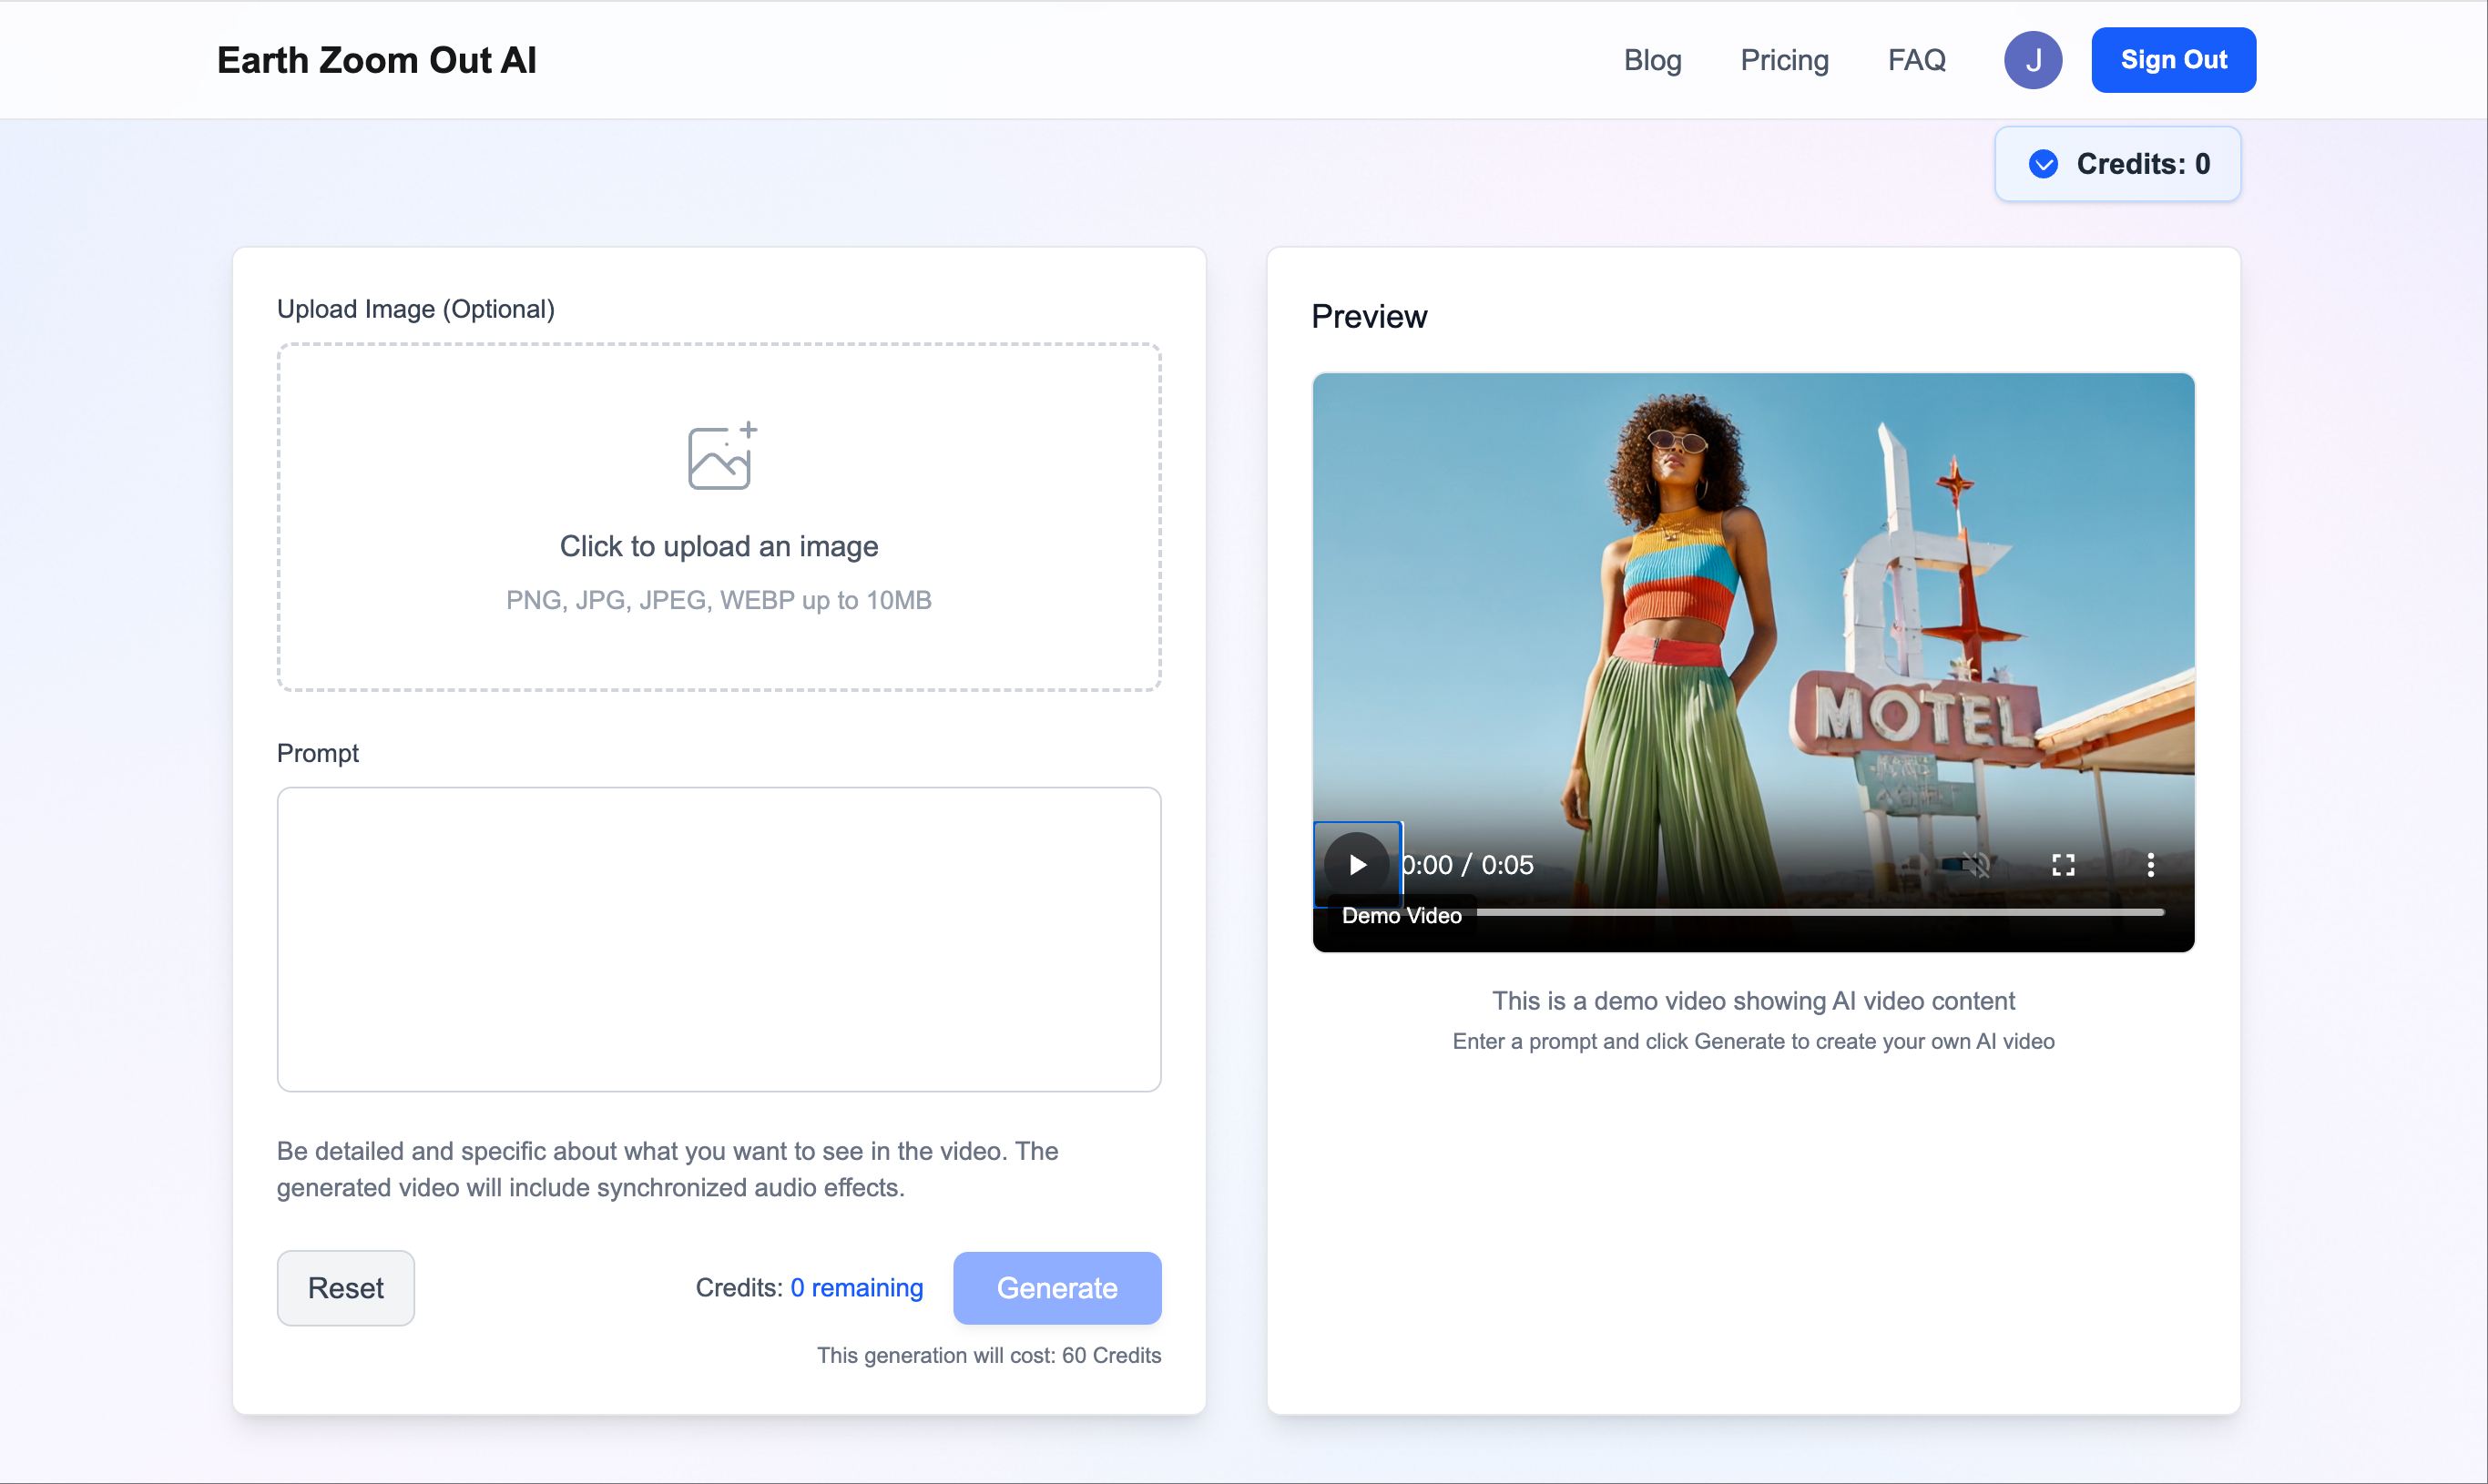Open the Pricing page
Screen dimensions: 2488x1484
[x=1784, y=60]
